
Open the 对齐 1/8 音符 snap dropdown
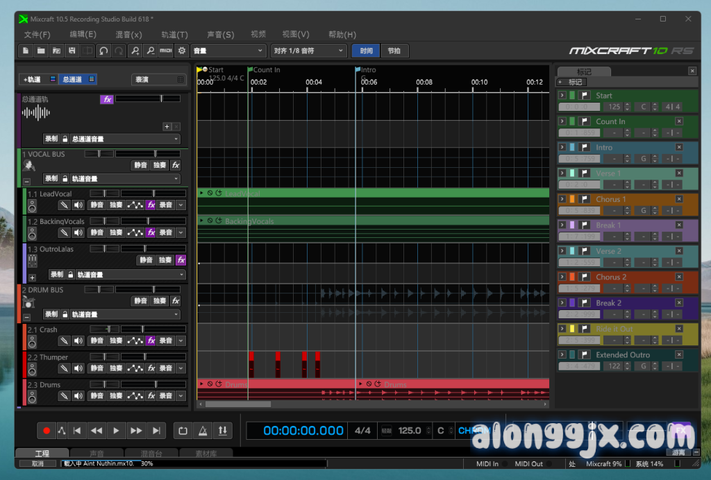pos(308,51)
